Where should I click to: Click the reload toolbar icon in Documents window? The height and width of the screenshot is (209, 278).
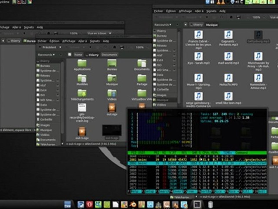click(x=105, y=47)
